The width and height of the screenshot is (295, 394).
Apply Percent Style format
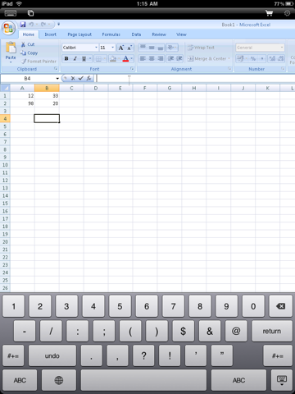[253, 58]
